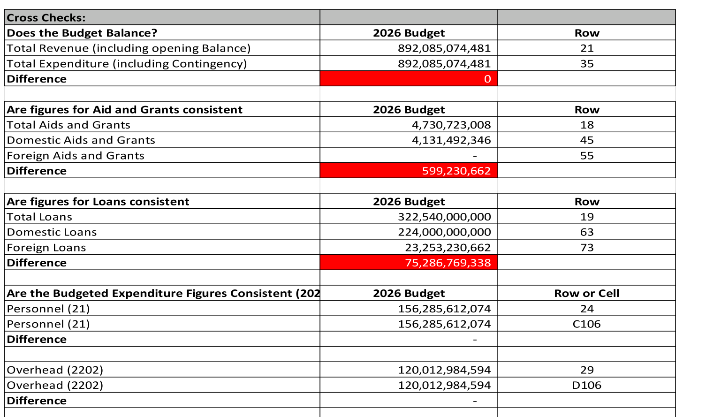
Task: Select Domestic Loans value 224,000,000,000
Action: (409, 232)
